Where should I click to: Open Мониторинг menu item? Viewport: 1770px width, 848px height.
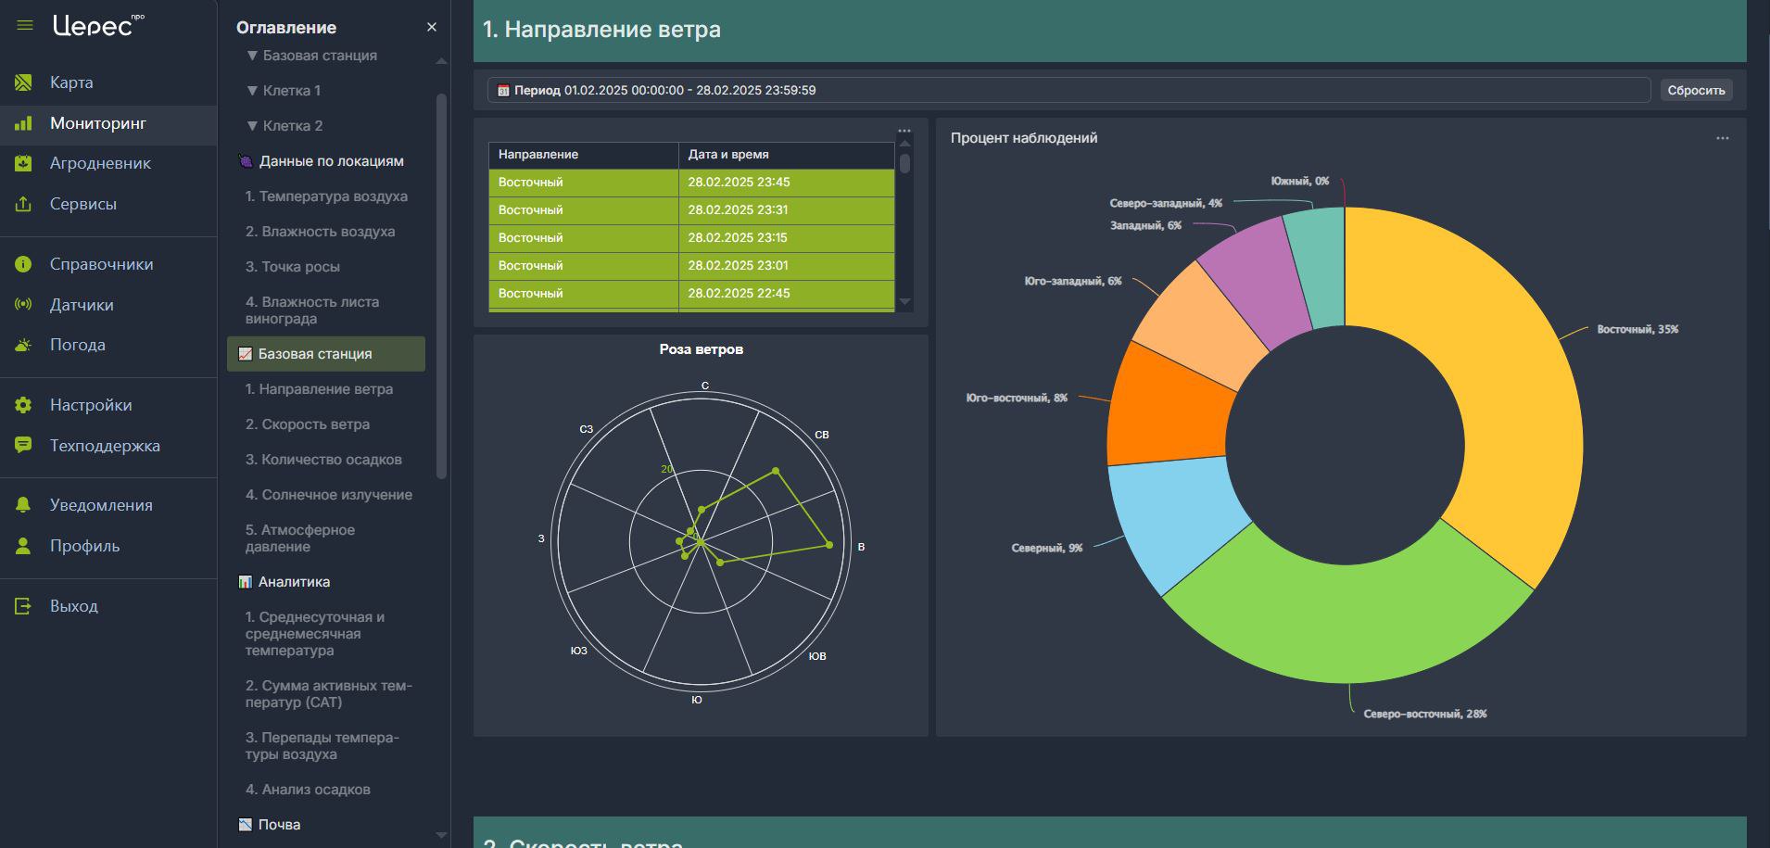tap(98, 123)
